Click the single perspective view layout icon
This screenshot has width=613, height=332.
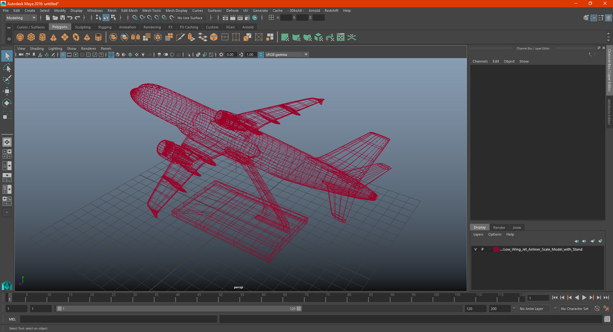point(7,142)
